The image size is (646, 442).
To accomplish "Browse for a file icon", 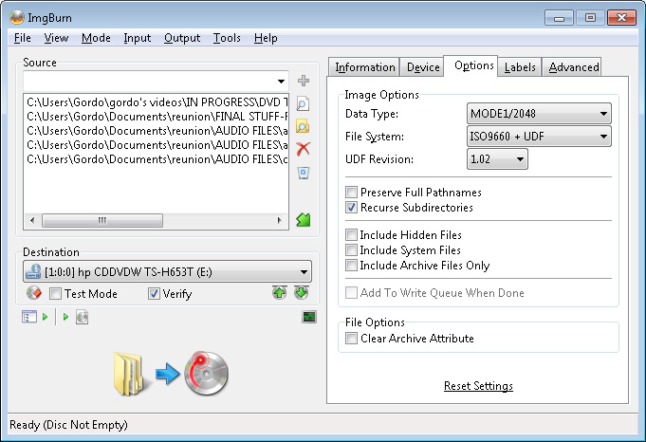I will coord(303,103).
